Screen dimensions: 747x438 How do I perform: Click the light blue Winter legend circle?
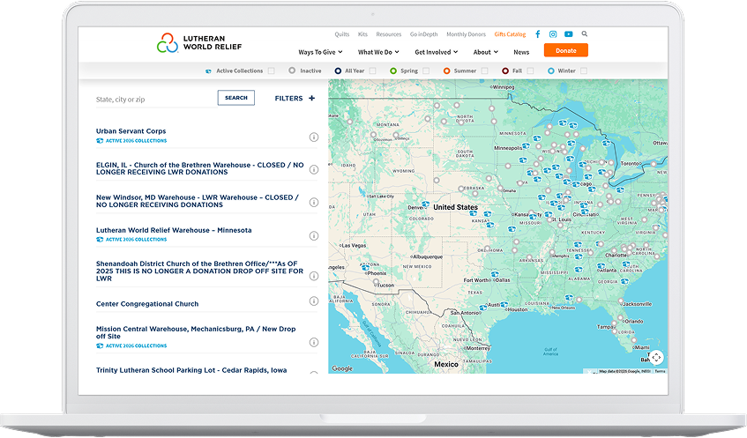550,71
